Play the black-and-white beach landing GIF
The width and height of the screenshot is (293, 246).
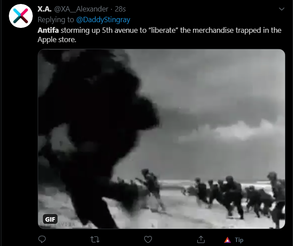click(x=162, y=139)
